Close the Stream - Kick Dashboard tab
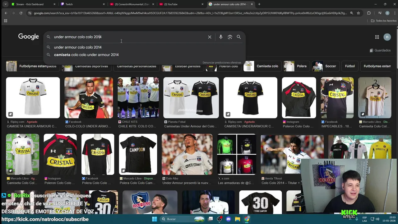 click(x=54, y=4)
